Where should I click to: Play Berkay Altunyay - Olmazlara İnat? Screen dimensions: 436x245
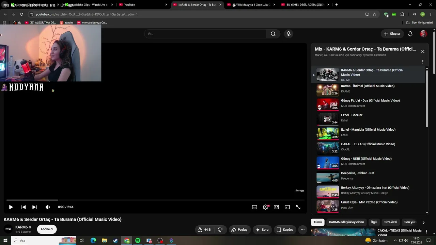[x=369, y=192]
